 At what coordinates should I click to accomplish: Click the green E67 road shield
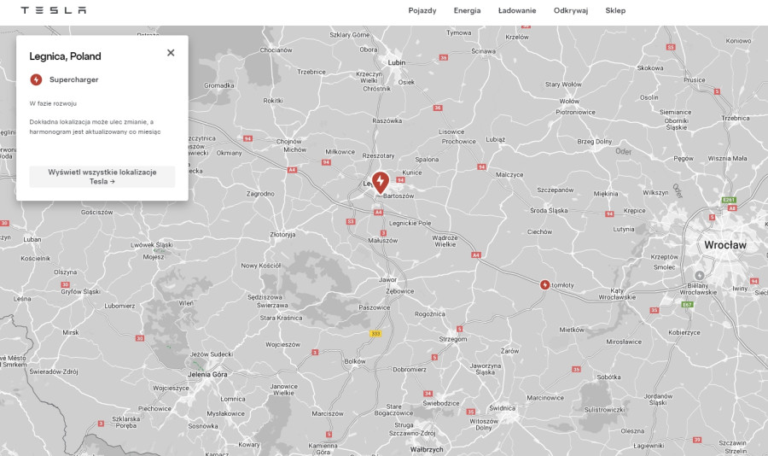point(687,305)
